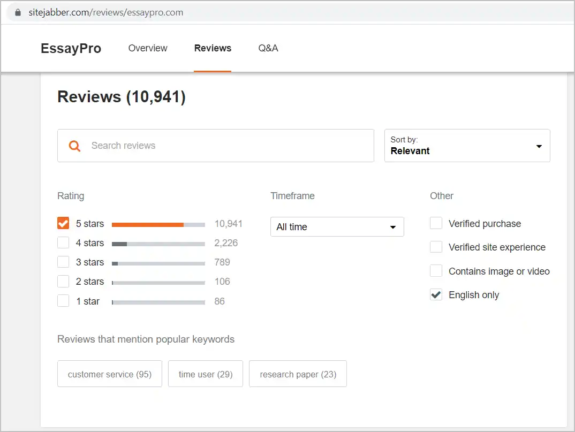Click the 'English only' label text

(474, 295)
